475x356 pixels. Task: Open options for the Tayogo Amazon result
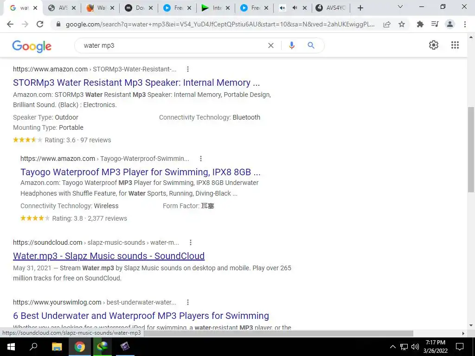(200, 159)
